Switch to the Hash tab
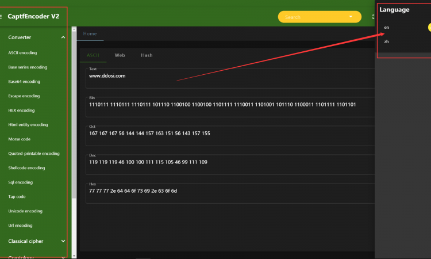 [x=147, y=55]
